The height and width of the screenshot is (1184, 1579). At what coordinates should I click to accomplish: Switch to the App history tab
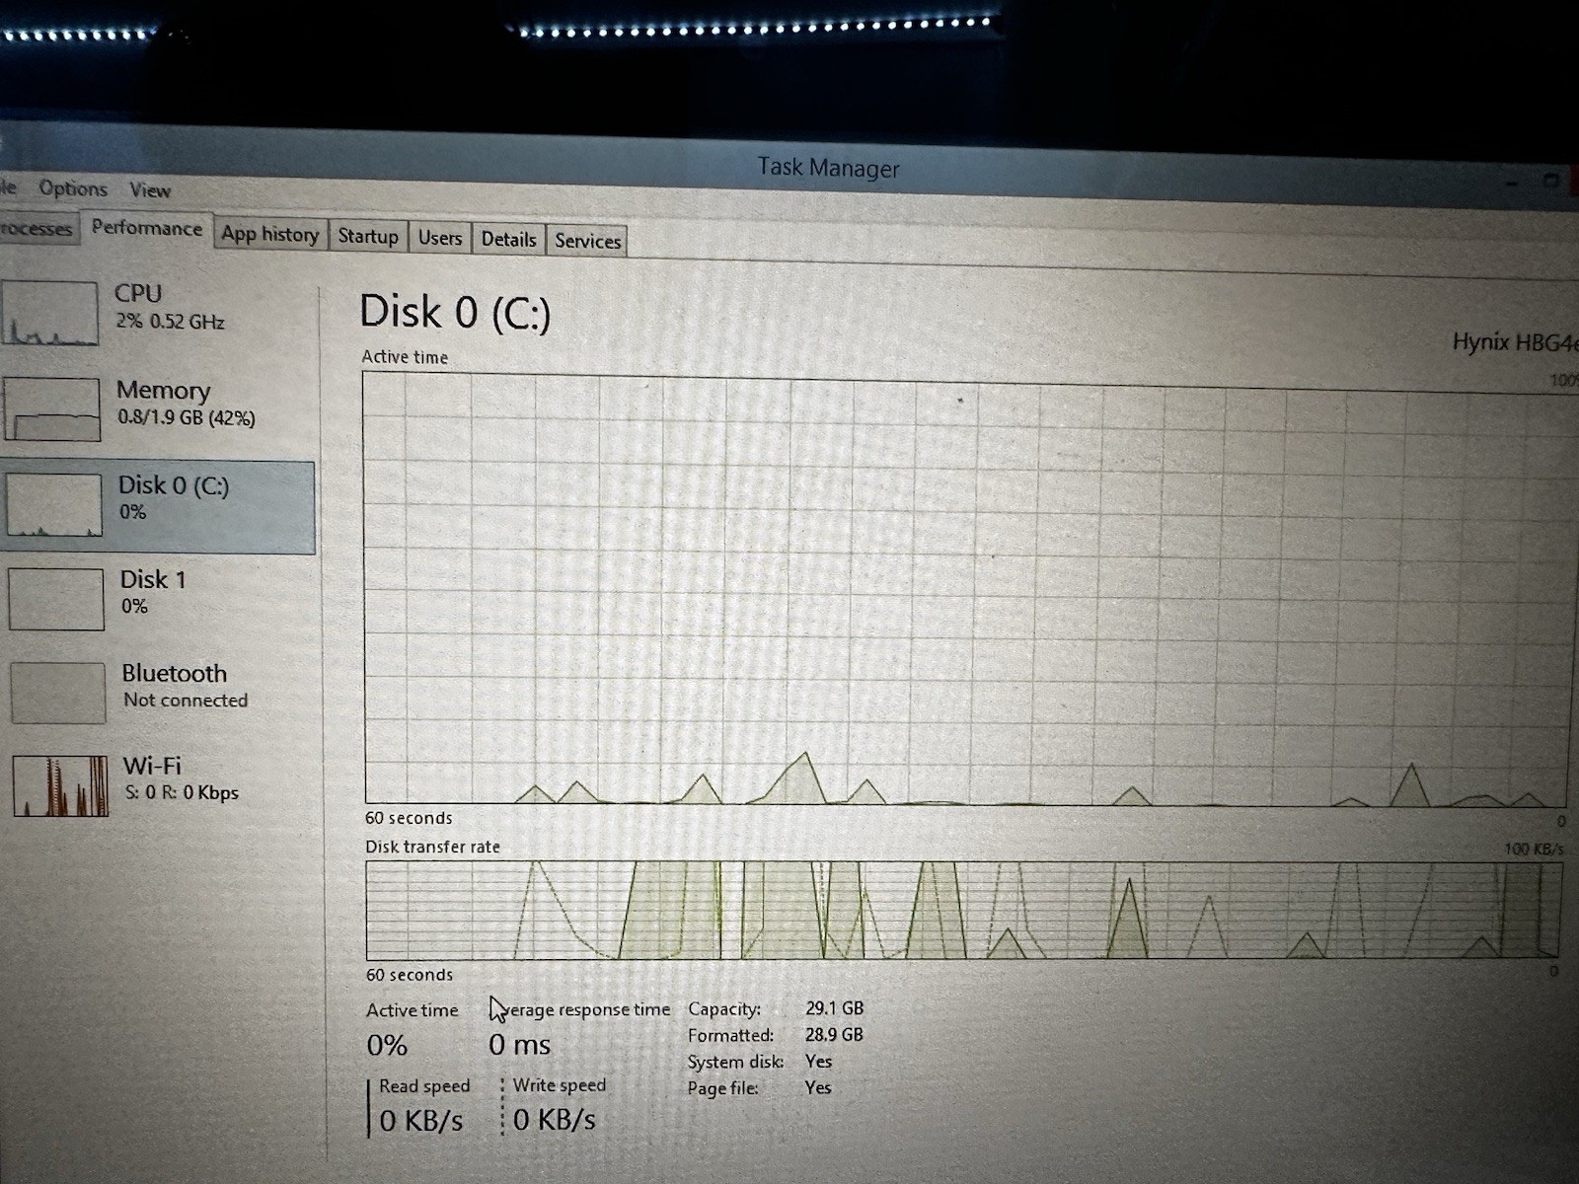(270, 234)
